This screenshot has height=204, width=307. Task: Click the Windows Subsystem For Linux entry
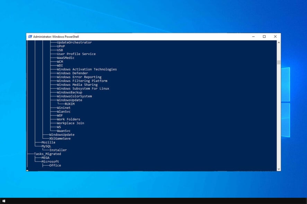(83, 89)
